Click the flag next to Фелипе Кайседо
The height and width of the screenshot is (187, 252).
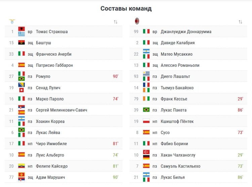click(x=22, y=166)
